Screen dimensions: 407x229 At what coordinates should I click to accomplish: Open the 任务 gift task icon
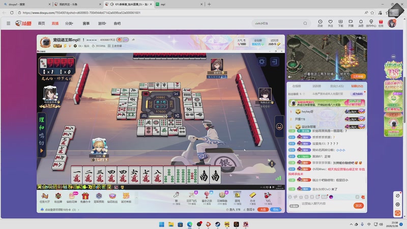coord(381,23)
